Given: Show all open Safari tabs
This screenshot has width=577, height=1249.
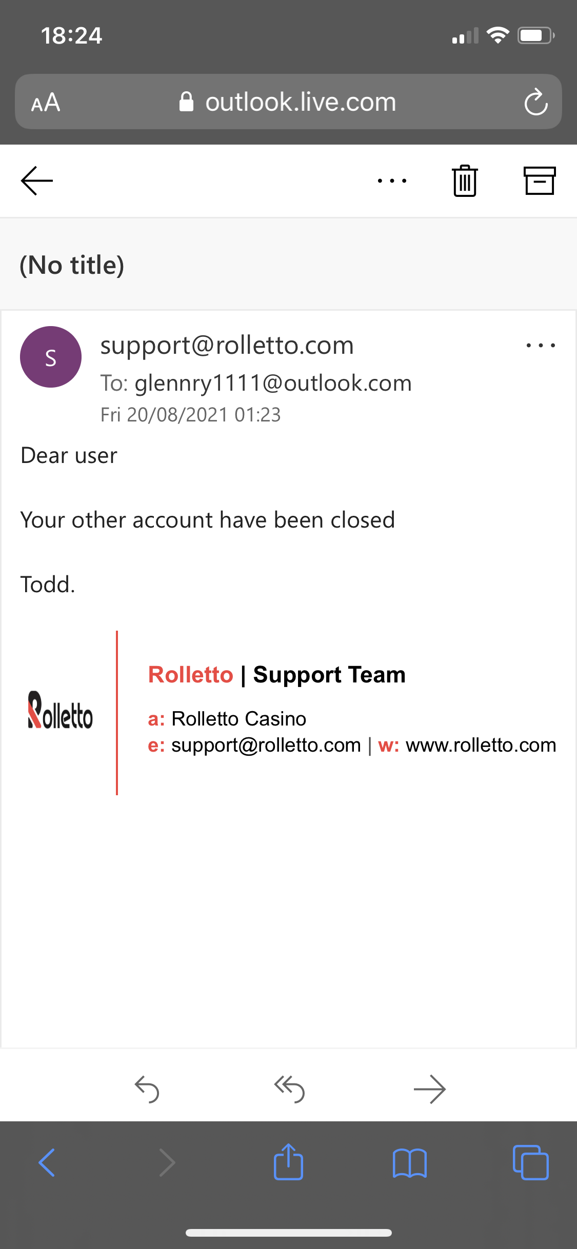Looking at the screenshot, I should pos(530,1162).
